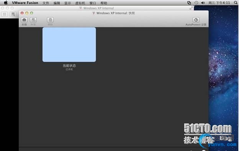Screen dimensions: 239x151
Task: Click the VMware Fusion menu bar status icon
Action: 189,3
